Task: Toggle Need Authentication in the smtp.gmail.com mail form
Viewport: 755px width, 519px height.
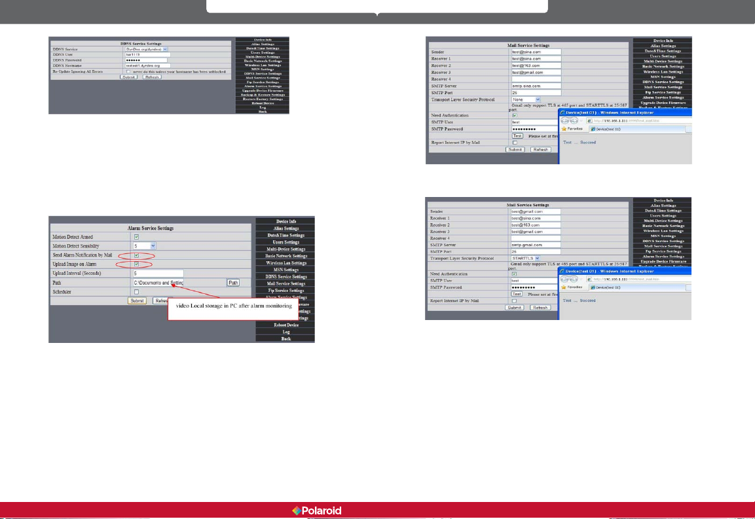Action: click(514, 274)
